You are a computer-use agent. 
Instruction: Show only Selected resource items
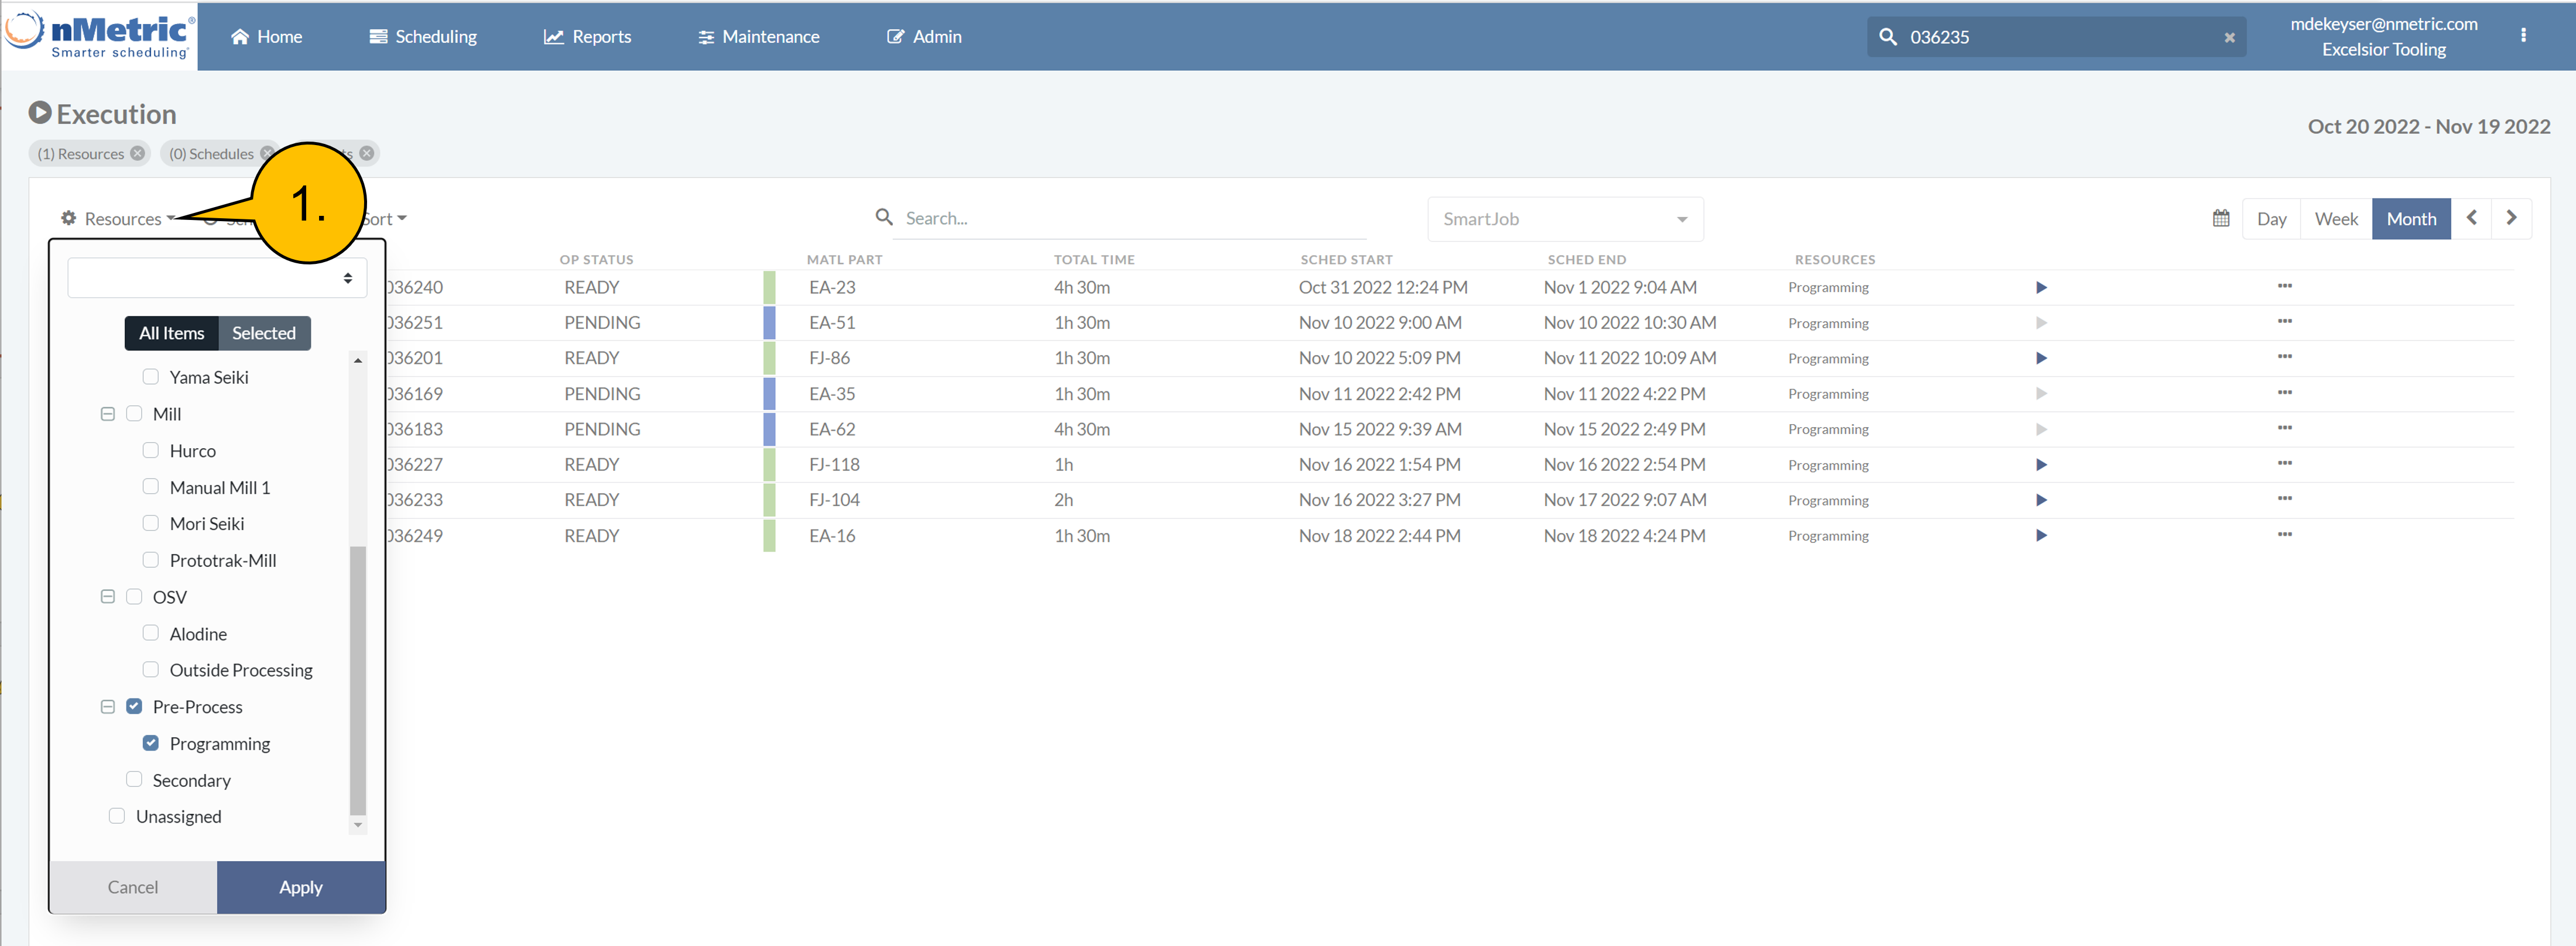[x=263, y=333]
